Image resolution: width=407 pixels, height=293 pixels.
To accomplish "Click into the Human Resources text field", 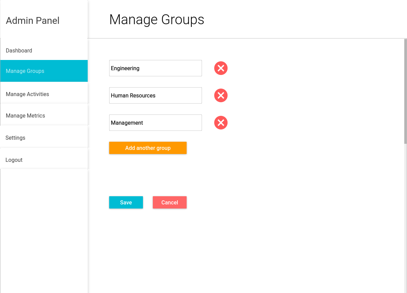I will click(155, 95).
